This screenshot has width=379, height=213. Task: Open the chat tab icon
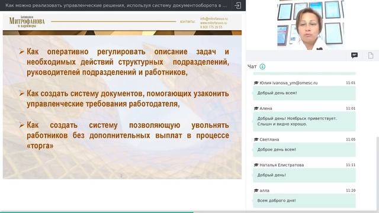click(x=354, y=56)
